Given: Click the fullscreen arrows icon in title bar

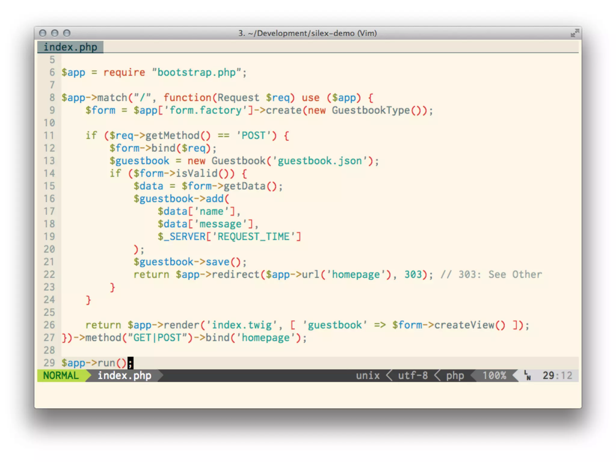Looking at the screenshot, I should tap(574, 33).
